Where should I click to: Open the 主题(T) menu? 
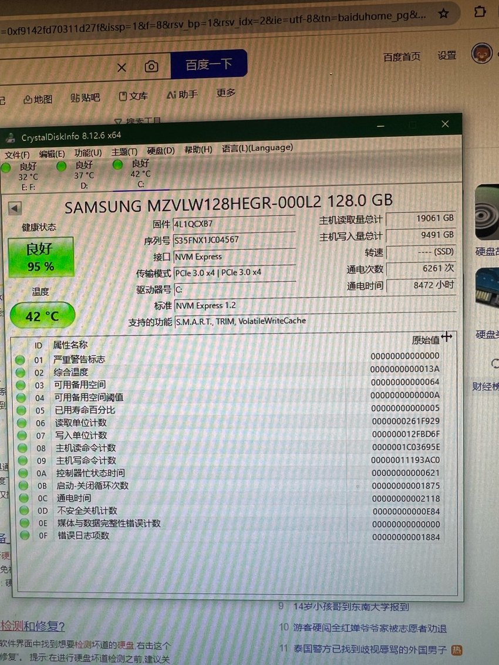point(124,152)
